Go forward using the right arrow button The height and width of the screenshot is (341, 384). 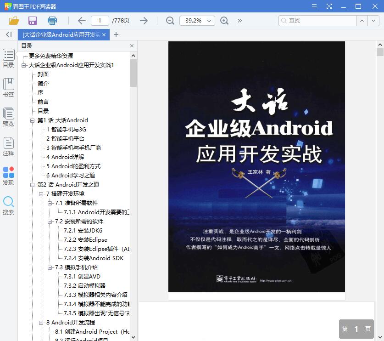(143, 21)
